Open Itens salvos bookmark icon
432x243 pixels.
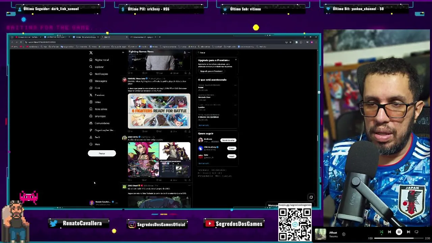pos(91,109)
